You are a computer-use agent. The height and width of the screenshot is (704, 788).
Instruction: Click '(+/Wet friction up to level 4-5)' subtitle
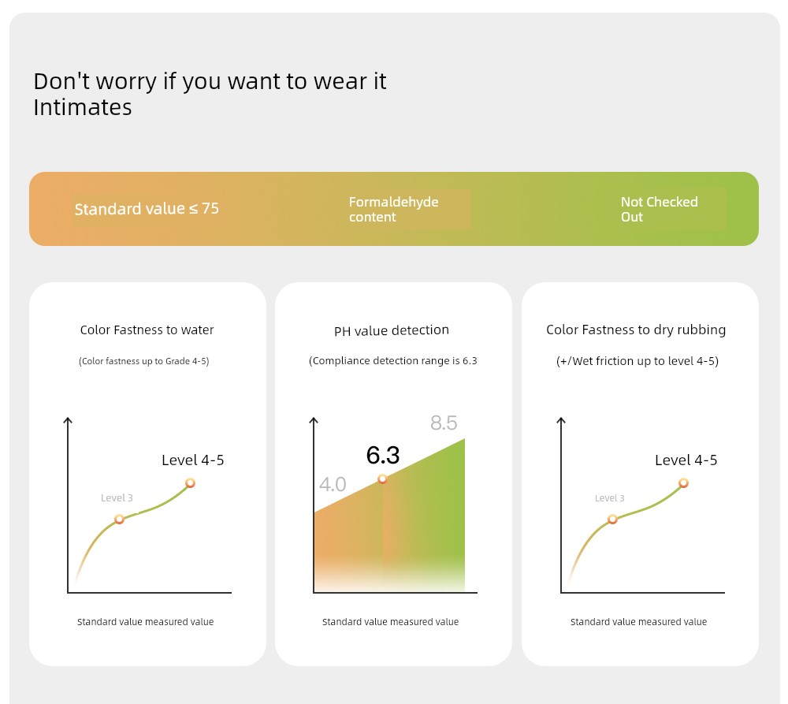[x=637, y=361]
